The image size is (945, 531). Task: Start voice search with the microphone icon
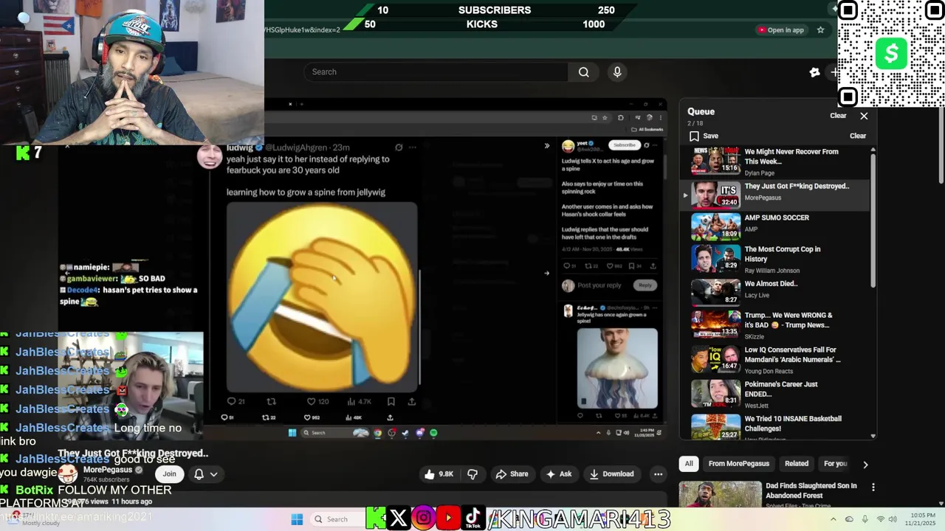(617, 72)
